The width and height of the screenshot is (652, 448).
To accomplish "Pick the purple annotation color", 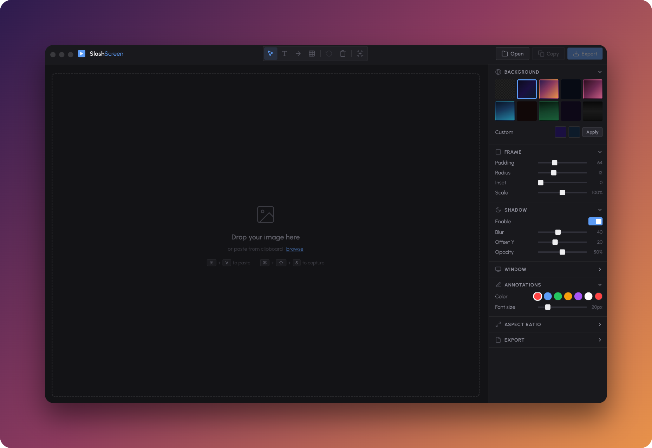I will 578,296.
